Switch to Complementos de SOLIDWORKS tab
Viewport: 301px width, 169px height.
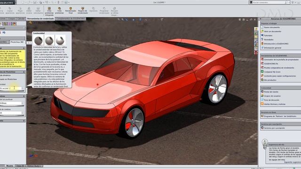(71, 19)
